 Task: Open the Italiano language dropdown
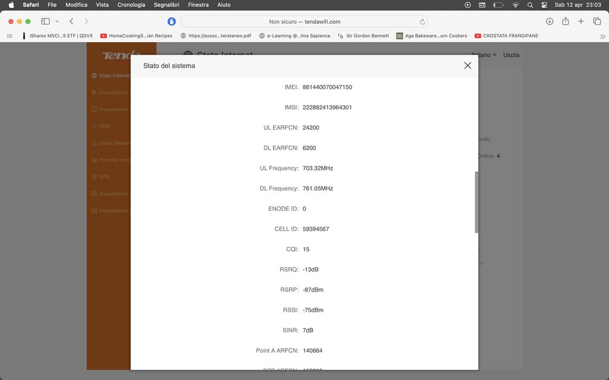484,55
